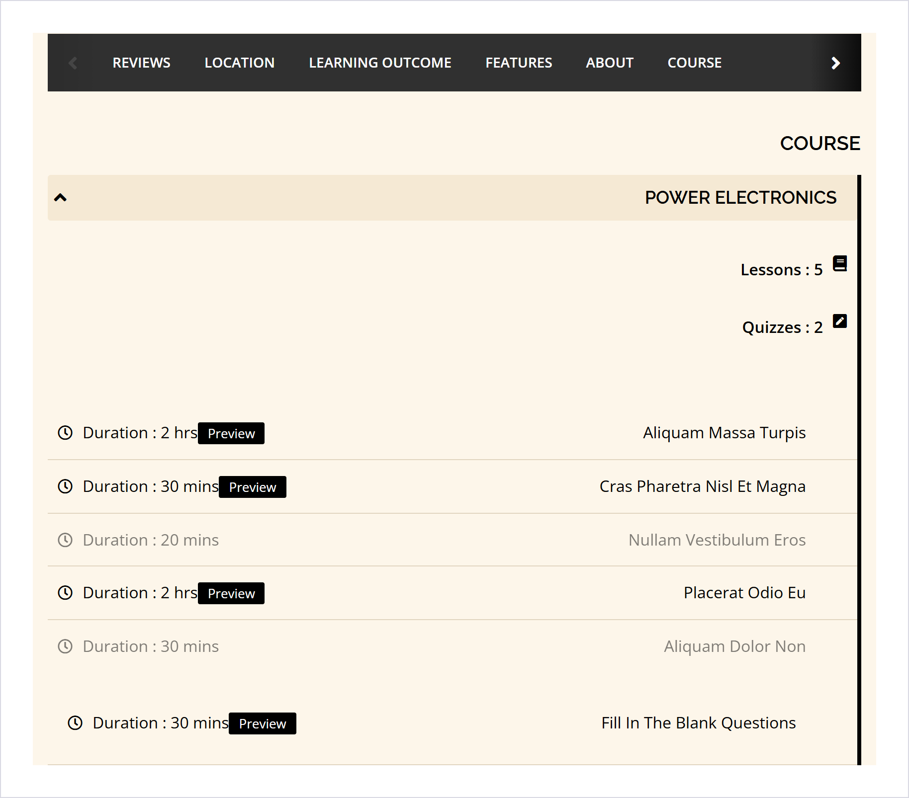Switch to the Location tab
This screenshot has width=909, height=798.
[239, 63]
